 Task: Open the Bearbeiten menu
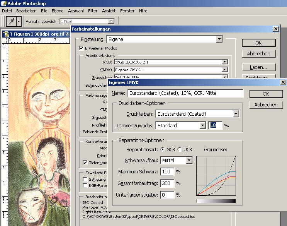pyautogui.click(x=26, y=11)
